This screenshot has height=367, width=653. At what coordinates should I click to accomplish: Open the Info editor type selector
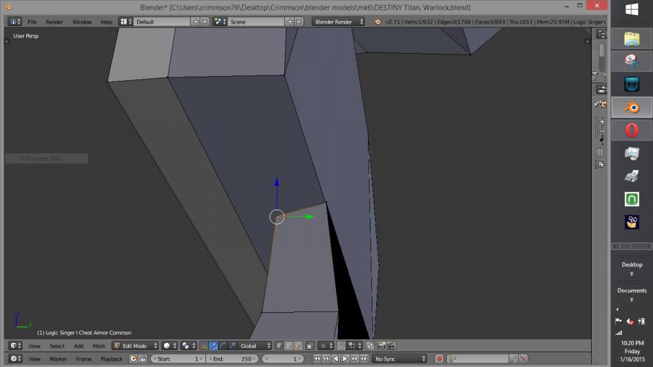(x=15, y=22)
